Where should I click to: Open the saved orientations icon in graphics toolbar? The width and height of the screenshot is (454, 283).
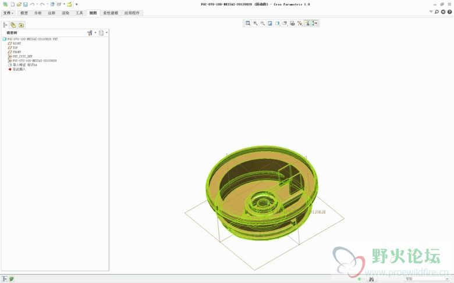285,23
